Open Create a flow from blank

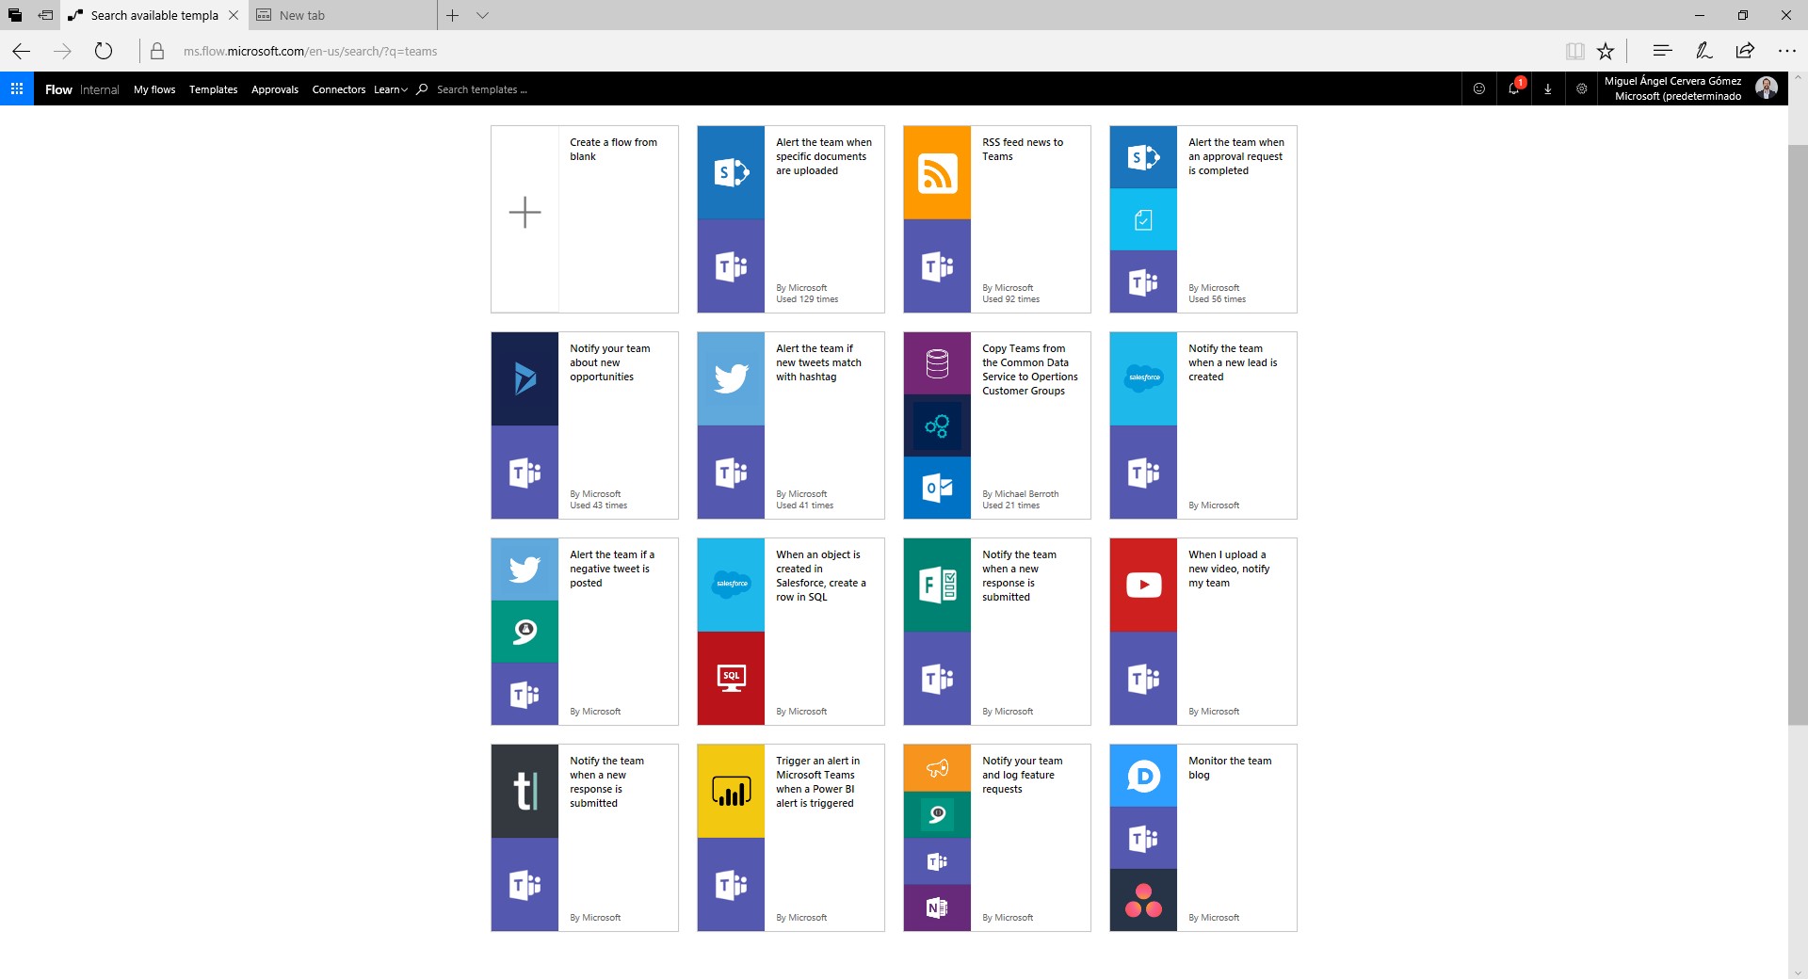(x=585, y=219)
